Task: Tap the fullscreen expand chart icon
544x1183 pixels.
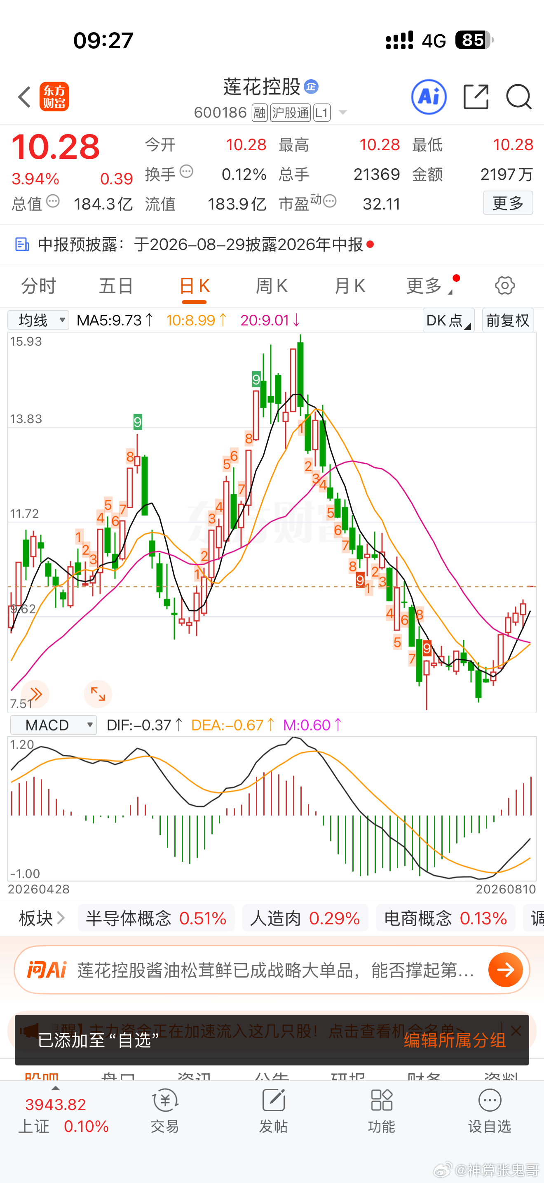Action: (x=98, y=694)
